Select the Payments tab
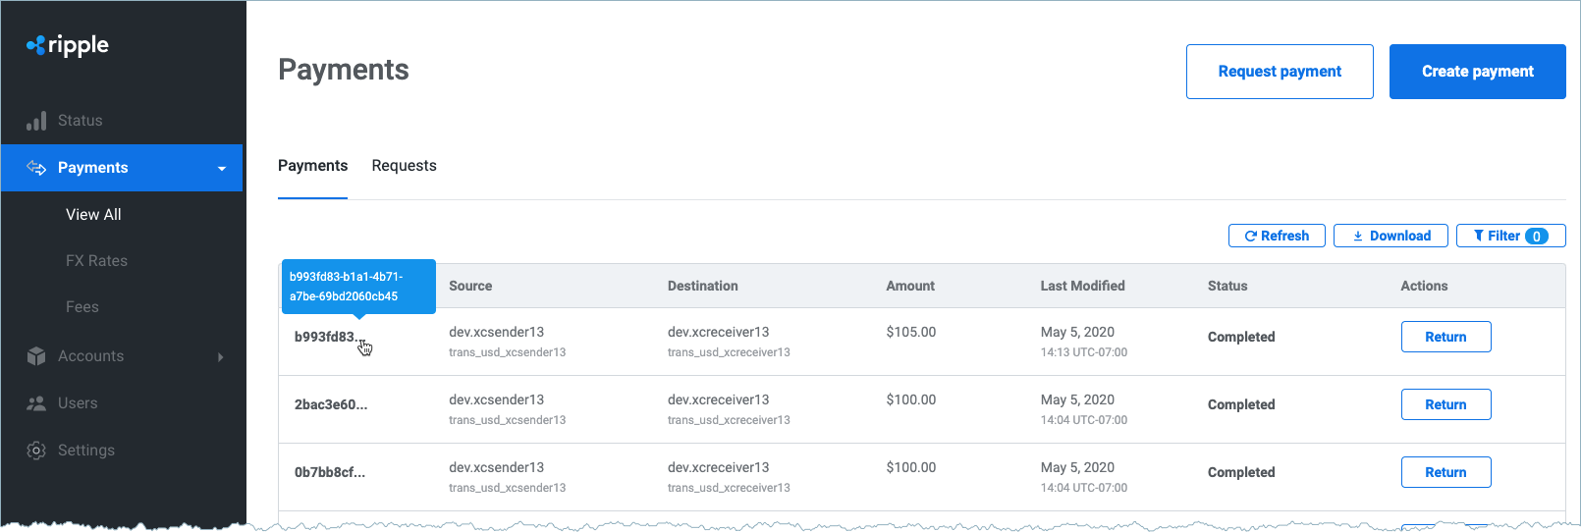Screen dimensions: 1581x532 point(312,166)
